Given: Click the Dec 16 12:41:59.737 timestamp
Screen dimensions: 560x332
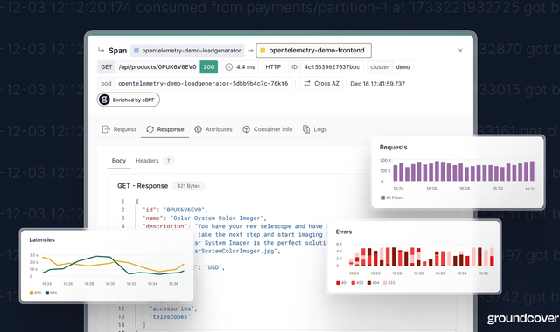Looking at the screenshot, I should 377,84.
